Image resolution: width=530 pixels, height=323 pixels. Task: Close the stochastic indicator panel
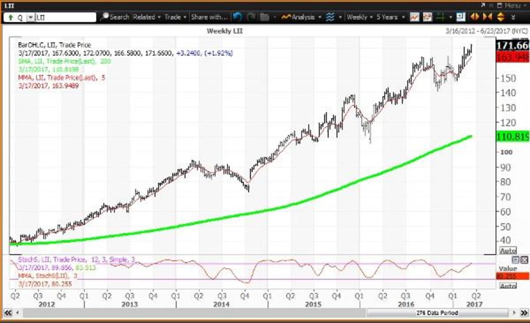tap(524, 260)
